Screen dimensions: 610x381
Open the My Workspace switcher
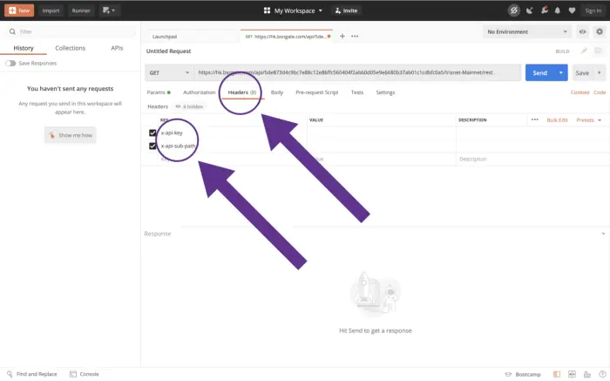(x=293, y=10)
